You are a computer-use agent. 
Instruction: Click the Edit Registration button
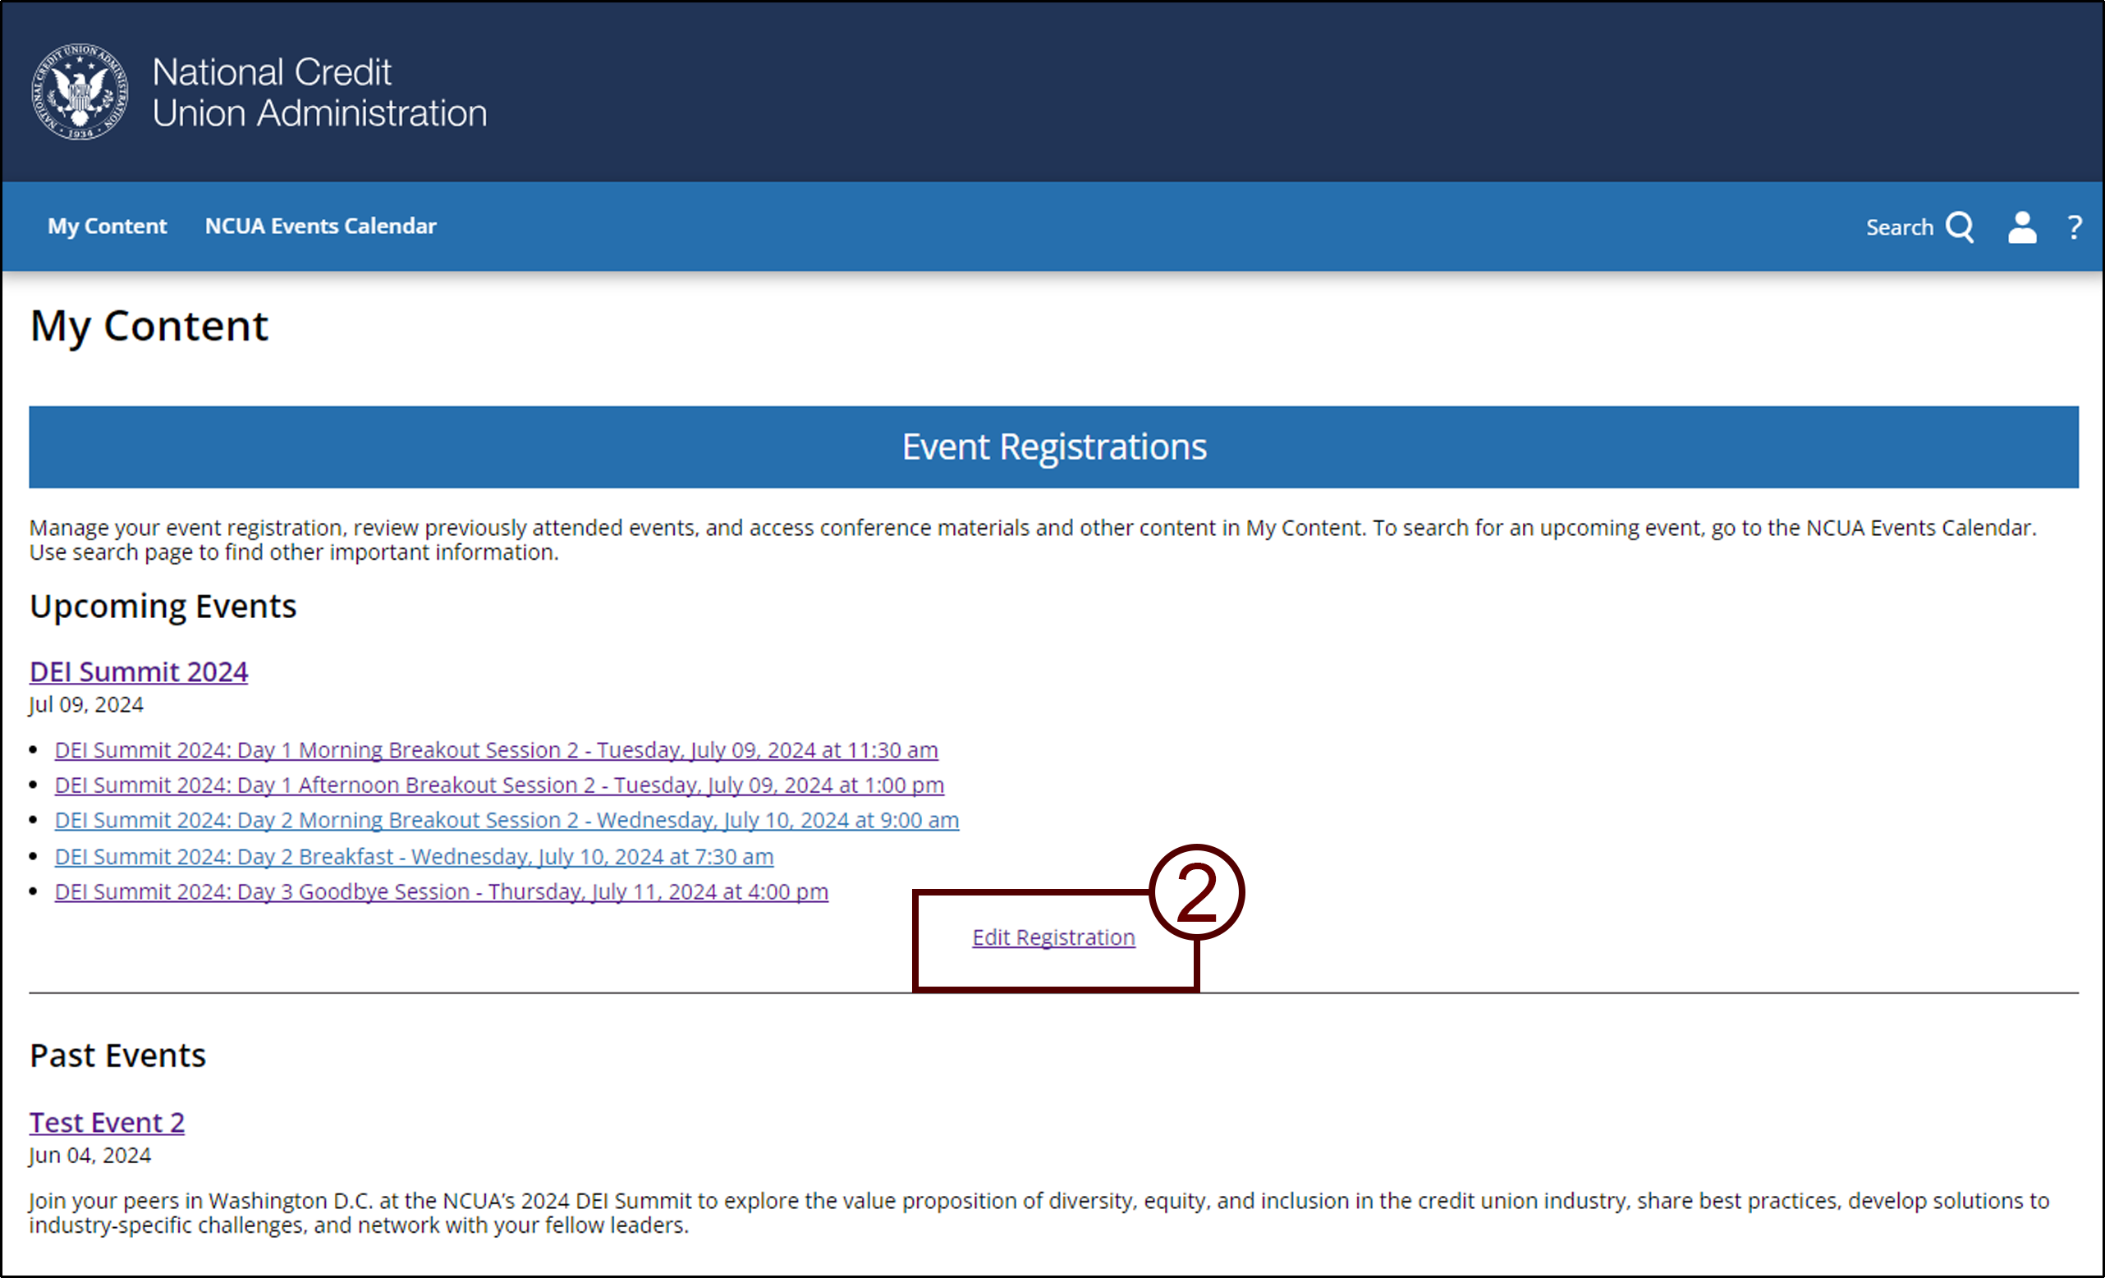tap(1054, 937)
